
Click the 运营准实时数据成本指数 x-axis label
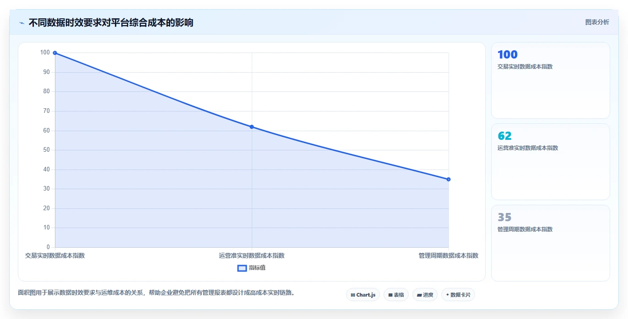pos(252,255)
